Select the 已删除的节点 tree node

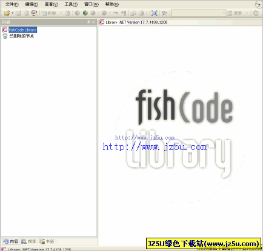click(22, 36)
